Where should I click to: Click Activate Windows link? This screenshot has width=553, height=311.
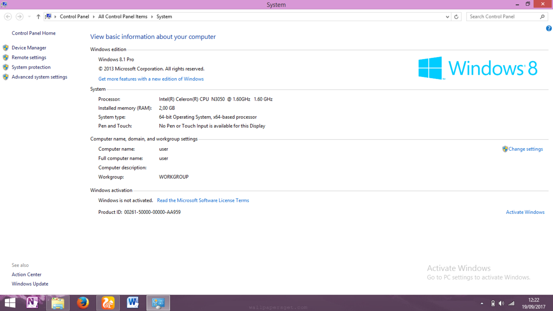[525, 212]
